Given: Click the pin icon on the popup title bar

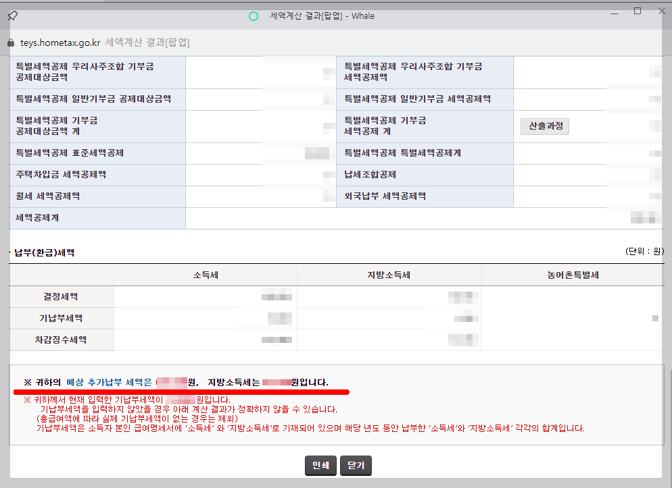Looking at the screenshot, I should (x=12, y=16).
